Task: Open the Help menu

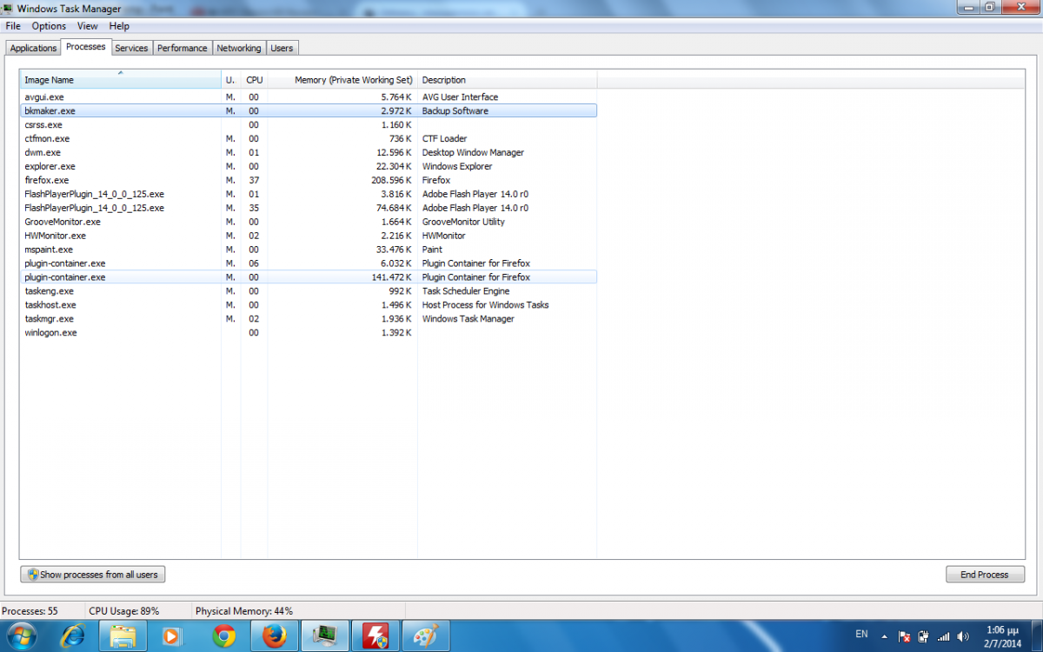Action: [x=119, y=26]
